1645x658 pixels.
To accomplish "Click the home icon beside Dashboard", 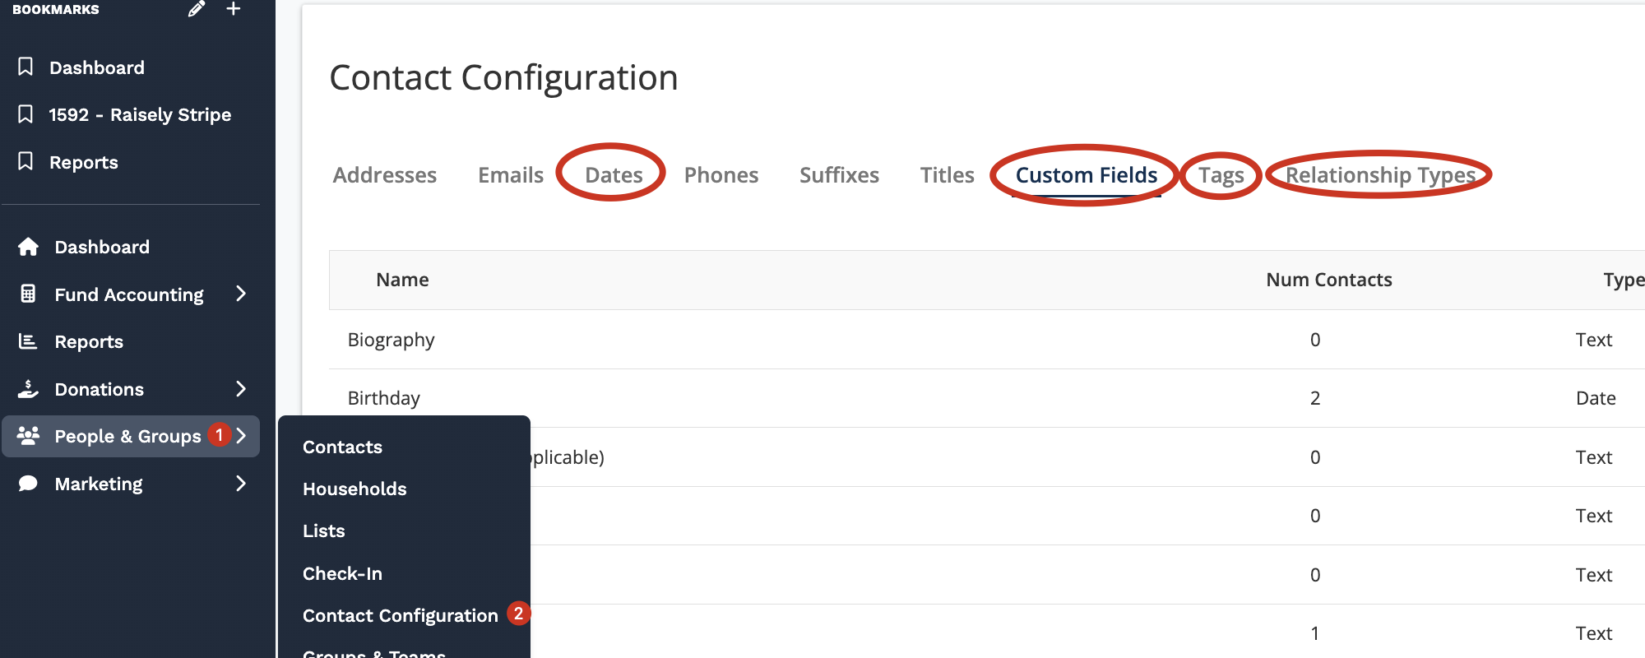I will pyautogui.click(x=28, y=247).
